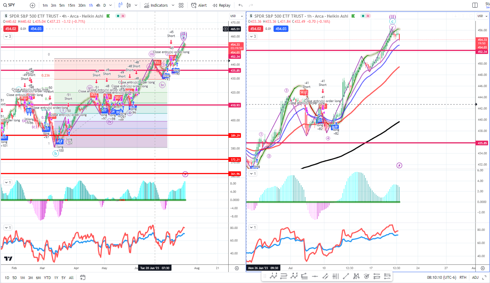Viewport: 490px width, 283px height.
Task: Select the Fib spiral tool
Action: coord(366,276)
